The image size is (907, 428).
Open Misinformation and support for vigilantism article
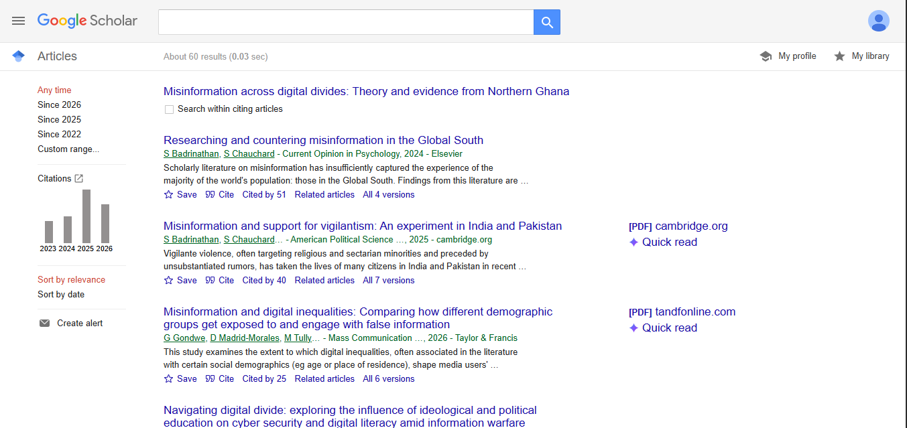(x=363, y=226)
